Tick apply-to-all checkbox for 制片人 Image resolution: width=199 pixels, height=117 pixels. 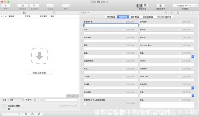click(x=124, y=69)
